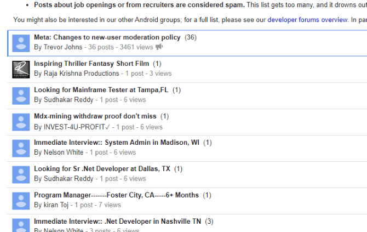Screen dimensions: 367x232
Task: Open Looking for Sr .Net Developer Dallas topic
Action: pos(102,169)
